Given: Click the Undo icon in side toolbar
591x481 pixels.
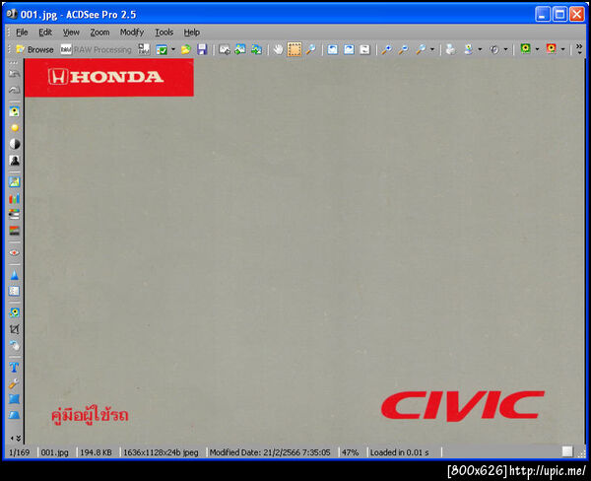Looking at the screenshot, I should pos(15,74).
